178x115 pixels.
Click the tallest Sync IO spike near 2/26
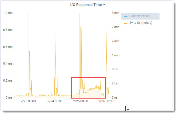(x=106, y=21)
